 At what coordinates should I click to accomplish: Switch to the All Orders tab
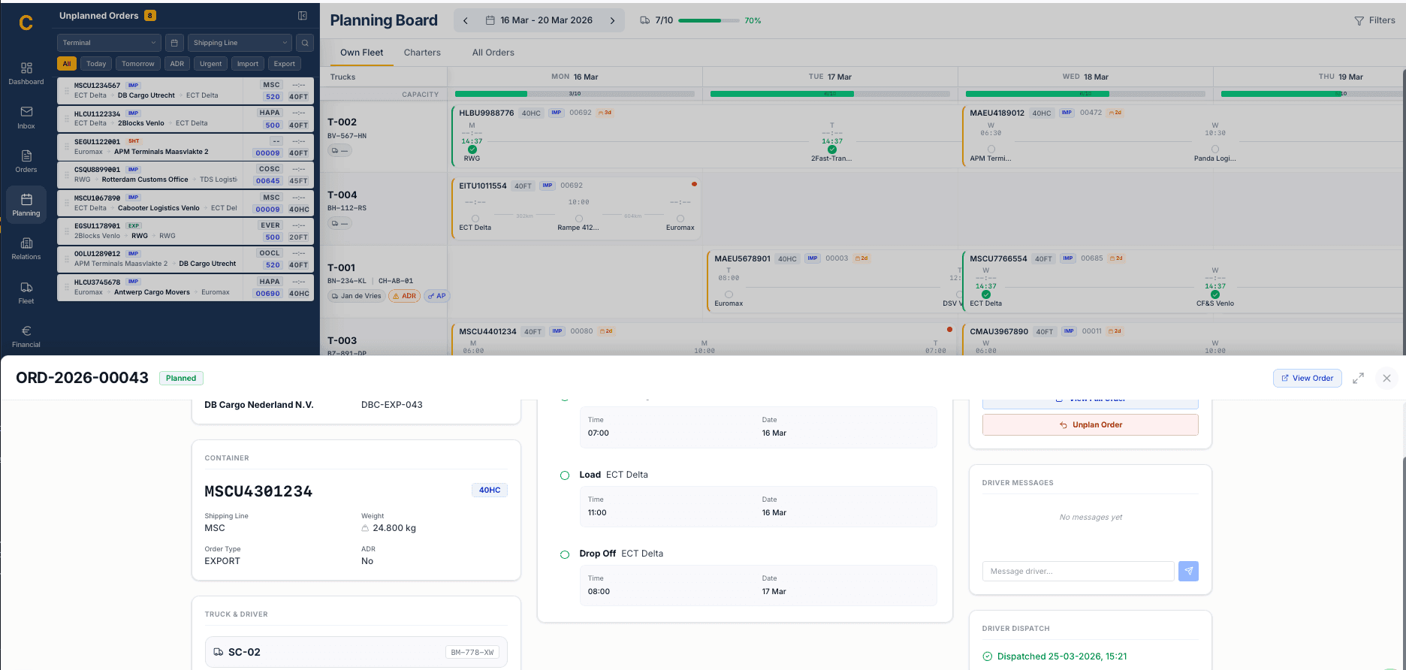click(493, 53)
